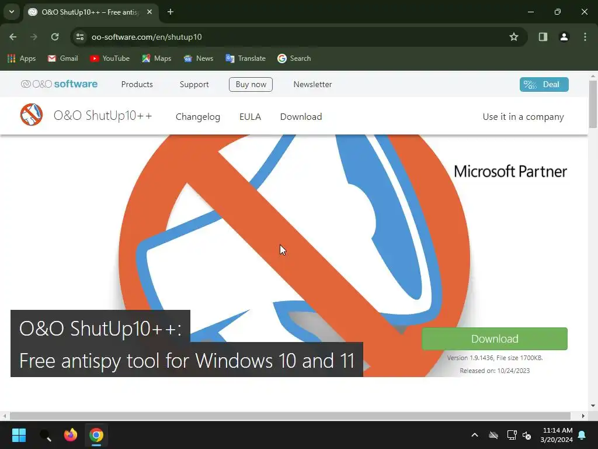Open the EULA link

(x=250, y=116)
